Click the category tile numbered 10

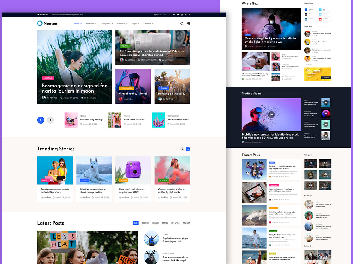point(310,164)
